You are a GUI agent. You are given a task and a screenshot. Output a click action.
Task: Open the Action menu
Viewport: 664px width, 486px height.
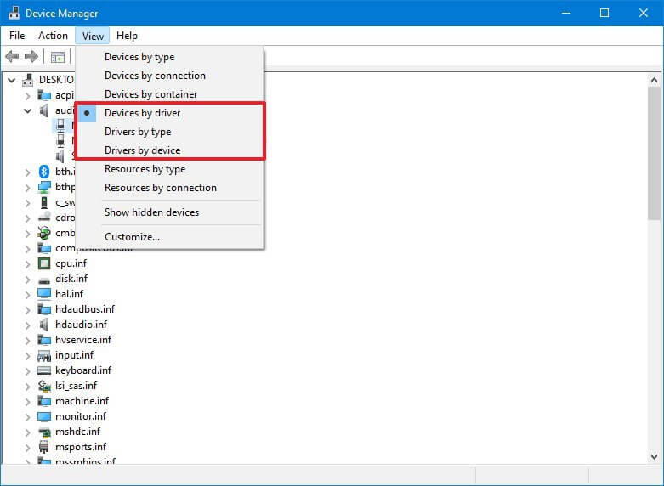pos(53,36)
